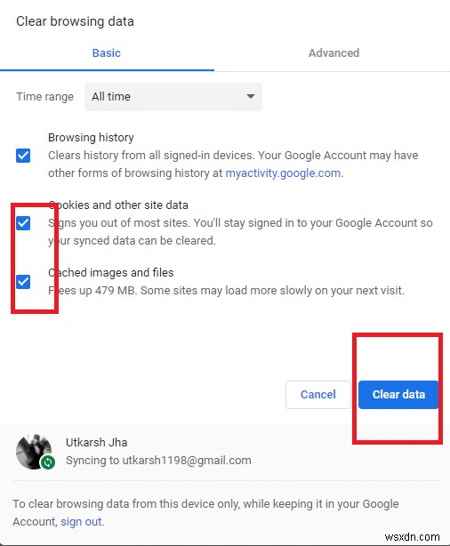Viewport: 450px width, 546px height.
Task: Click the 'Time range' label
Action: [45, 97]
